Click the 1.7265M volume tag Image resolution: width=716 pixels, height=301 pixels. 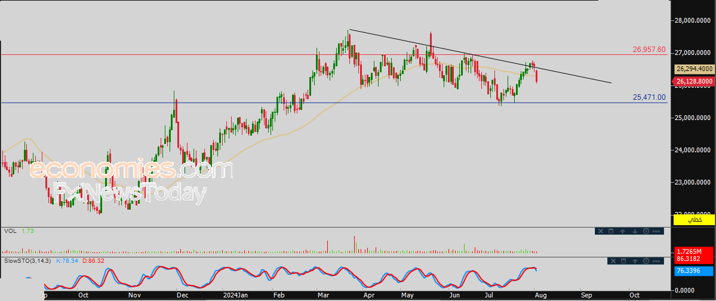[x=694, y=251]
